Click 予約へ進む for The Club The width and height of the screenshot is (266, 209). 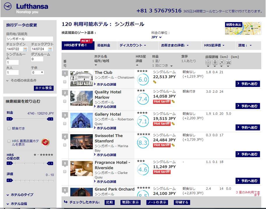coord(248,84)
